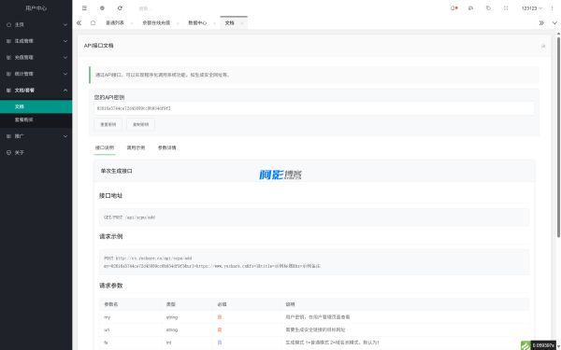Viewport: 561px width, 350px height.
Task: Toggle fullscreen with the expand icon
Action: point(506,8)
